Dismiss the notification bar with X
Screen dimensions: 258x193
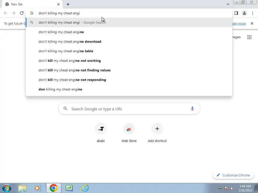pyautogui.click(x=252, y=23)
